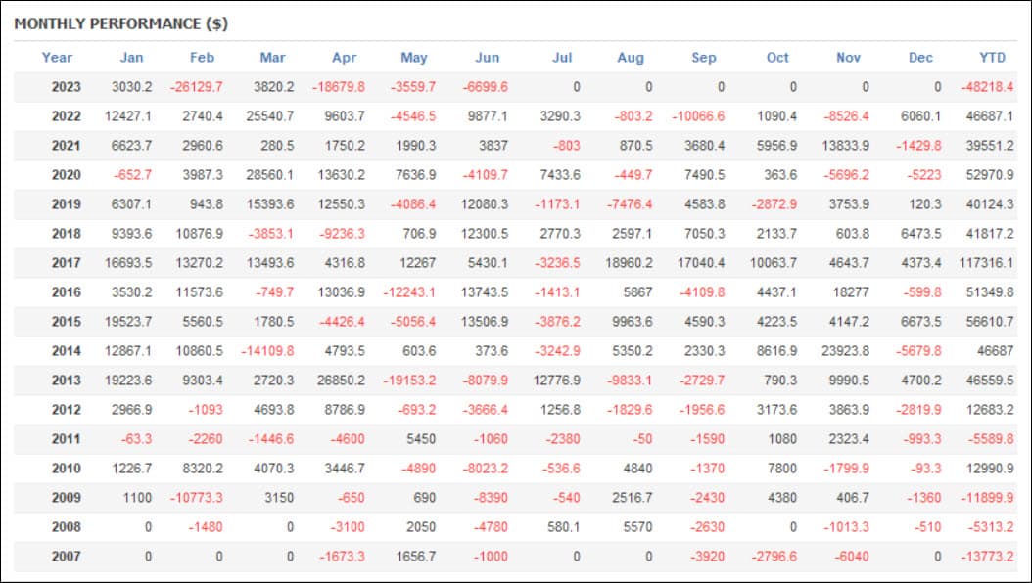Select February 2009 value -10773.3
The image size is (1032, 583).
tap(196, 498)
